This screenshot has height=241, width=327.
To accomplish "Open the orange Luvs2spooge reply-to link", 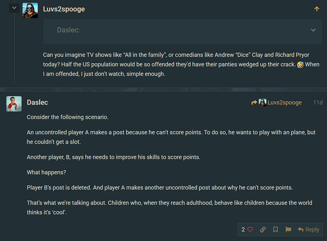I will [284, 103].
